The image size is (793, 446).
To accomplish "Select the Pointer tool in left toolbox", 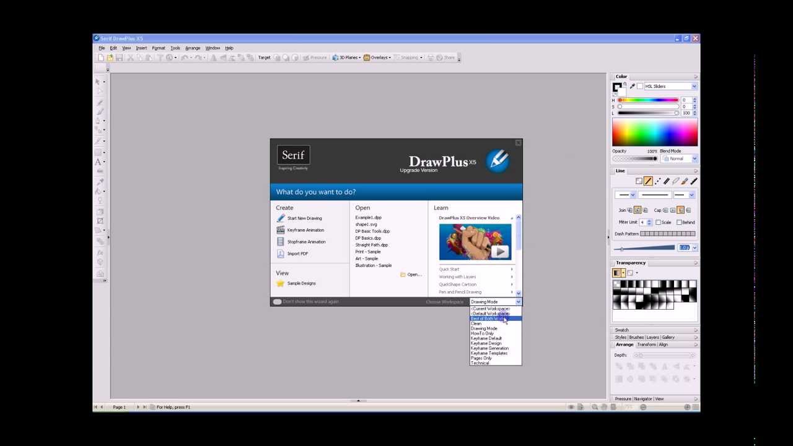I will point(98,81).
